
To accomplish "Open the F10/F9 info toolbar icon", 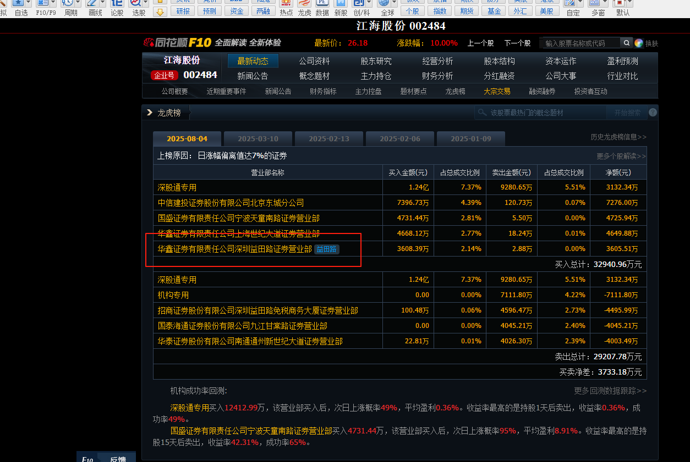I will pyautogui.click(x=42, y=3).
